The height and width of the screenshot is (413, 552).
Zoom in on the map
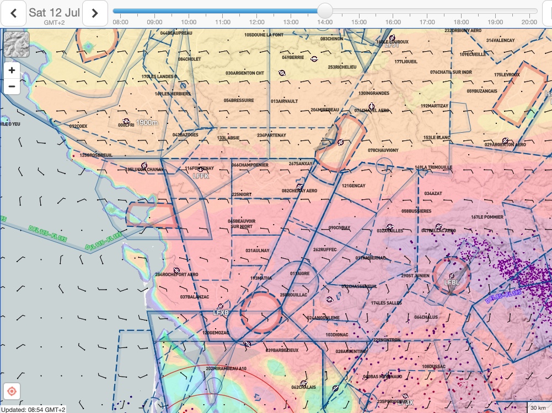tap(12, 70)
